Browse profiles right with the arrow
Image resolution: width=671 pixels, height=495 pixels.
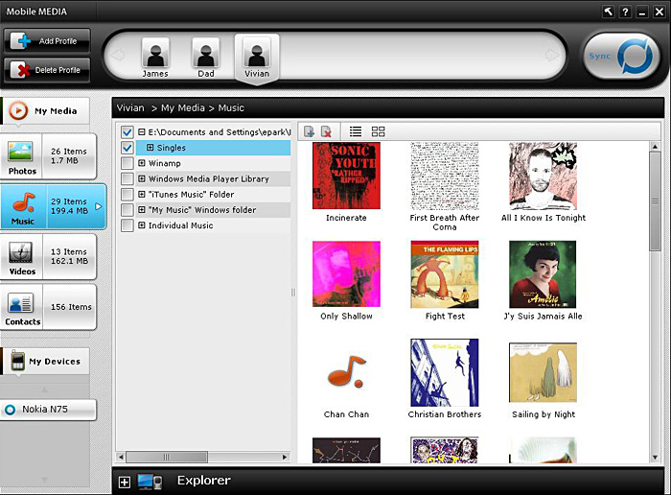click(552, 55)
